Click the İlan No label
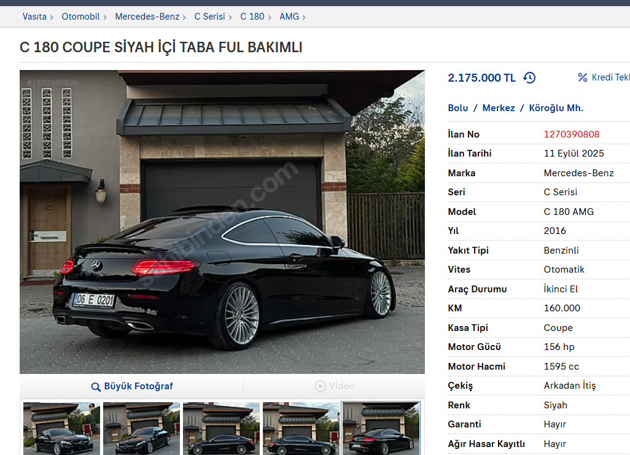The image size is (630, 455). (464, 134)
